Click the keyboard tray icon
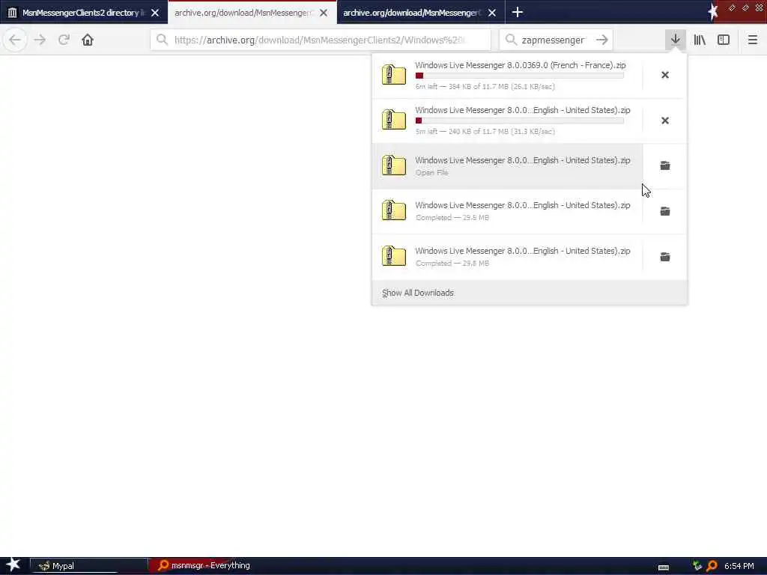The image size is (767, 575). click(664, 568)
